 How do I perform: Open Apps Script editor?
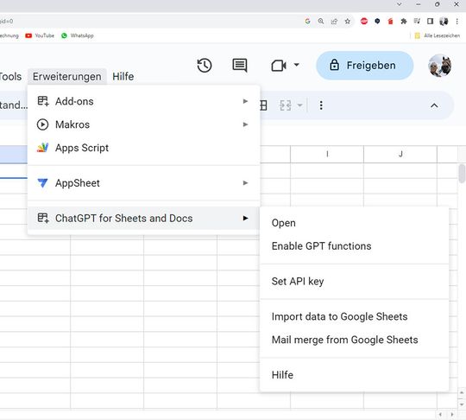pos(143,148)
